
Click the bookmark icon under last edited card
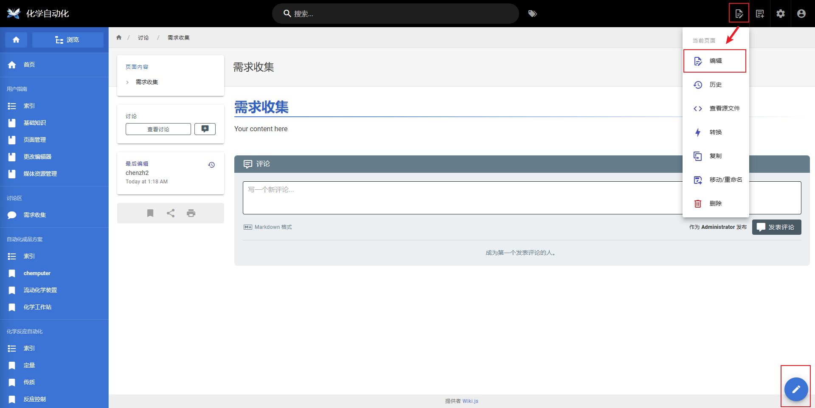(x=150, y=213)
